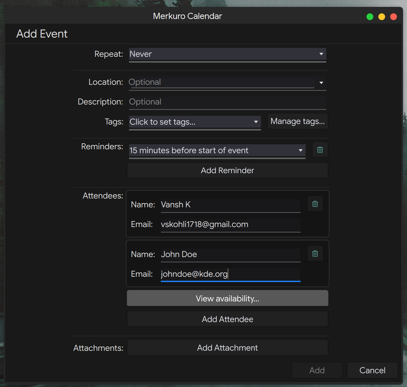Click the green window button
407x387 pixels.
pos(370,17)
